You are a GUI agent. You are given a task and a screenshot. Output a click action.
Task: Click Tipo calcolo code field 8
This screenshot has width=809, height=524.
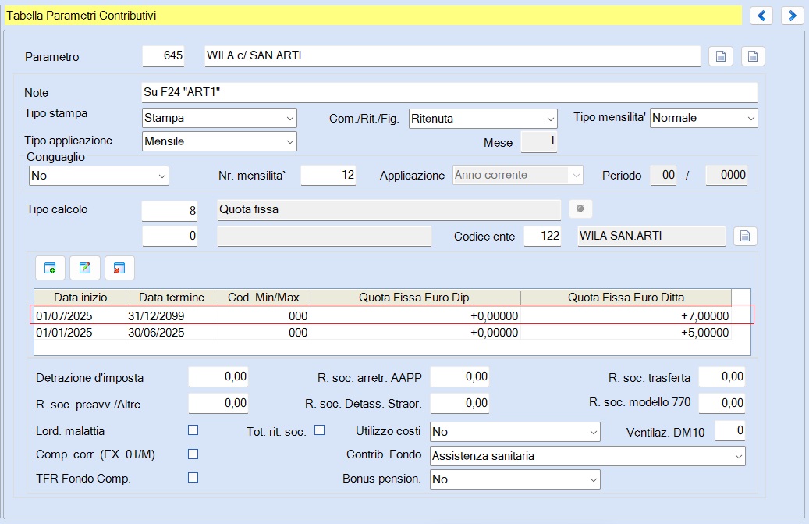170,211
